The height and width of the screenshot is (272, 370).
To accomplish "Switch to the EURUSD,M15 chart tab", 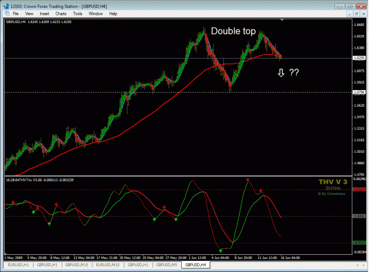I will pyautogui.click(x=108, y=265).
